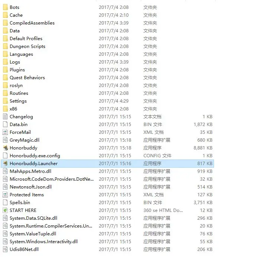
Task: Click the Logs folder icon
Action: click(x=5, y=62)
